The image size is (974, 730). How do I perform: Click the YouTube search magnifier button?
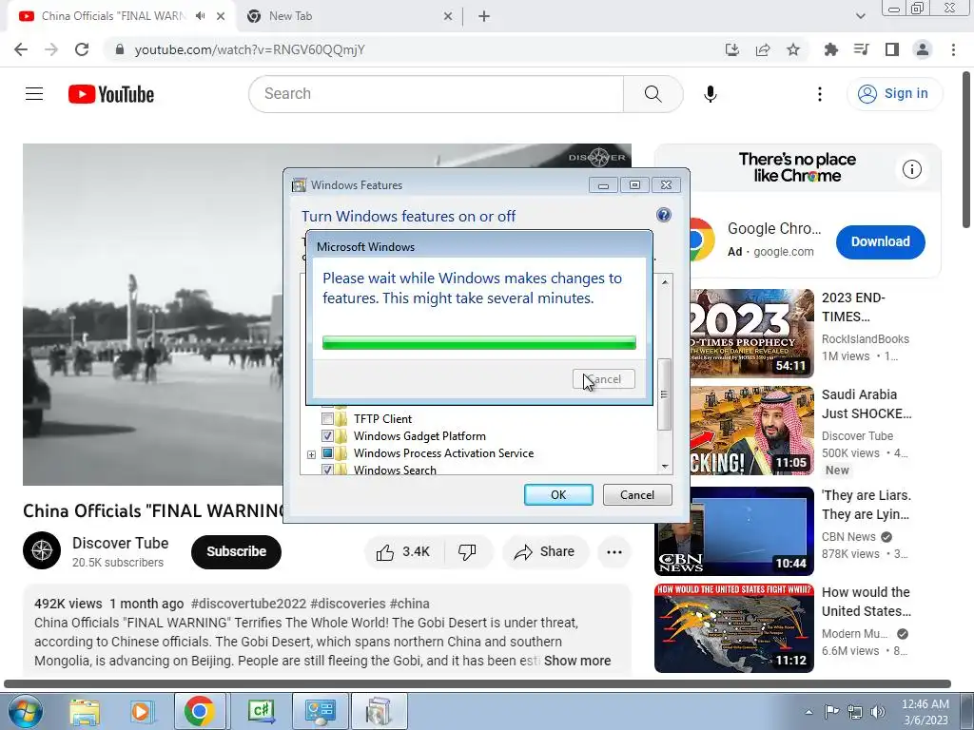[x=653, y=94]
